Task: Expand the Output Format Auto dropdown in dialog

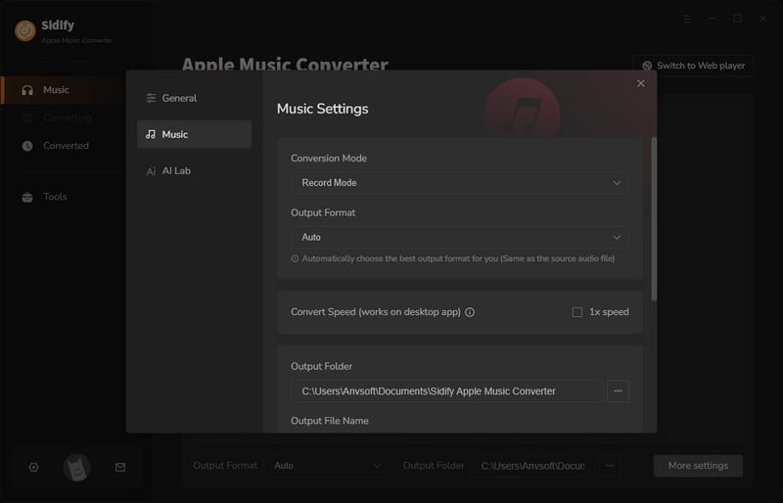Action: pyautogui.click(x=459, y=237)
